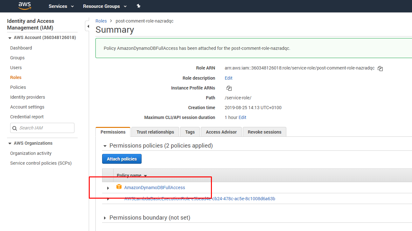Open Account settings in sidebar

coord(27,107)
